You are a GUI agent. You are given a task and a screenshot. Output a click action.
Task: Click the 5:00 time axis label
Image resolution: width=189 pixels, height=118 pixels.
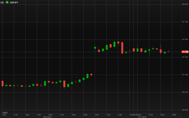pos(50,115)
